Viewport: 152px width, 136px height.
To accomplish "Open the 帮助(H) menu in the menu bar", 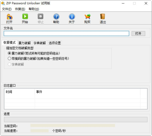I will (x=34, y=9).
